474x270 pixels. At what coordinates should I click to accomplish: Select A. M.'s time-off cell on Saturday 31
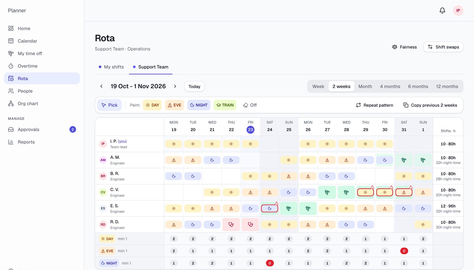(x=404, y=160)
